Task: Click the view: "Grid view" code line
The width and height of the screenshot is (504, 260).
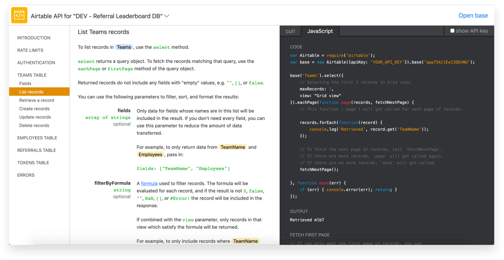Action: 320,96
